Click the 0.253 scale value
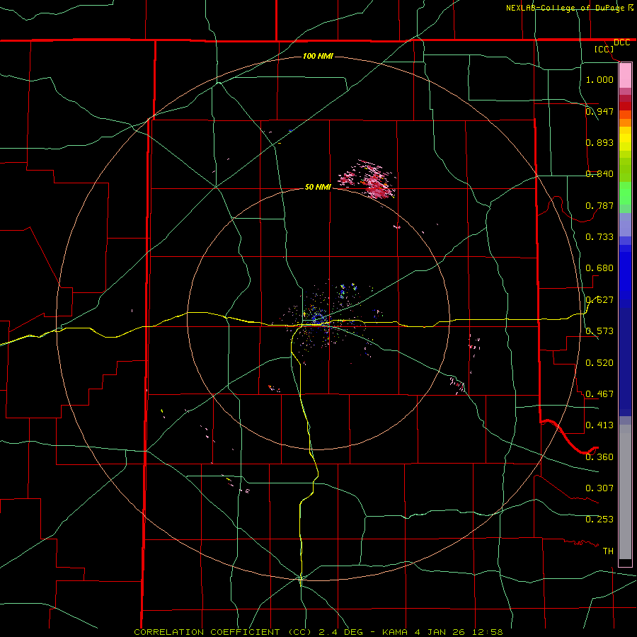637x637 pixels. [x=599, y=520]
